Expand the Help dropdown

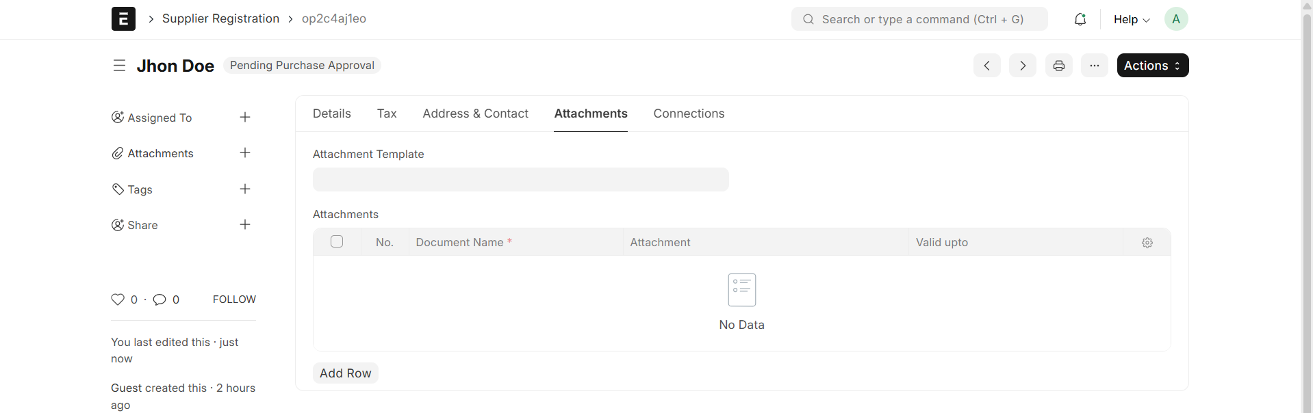[1132, 19]
